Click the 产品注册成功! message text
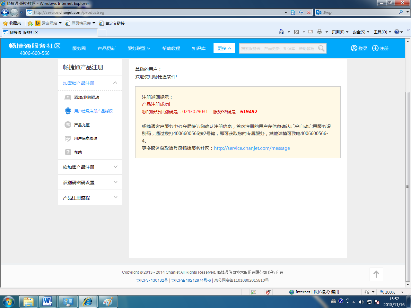The width and height of the screenshot is (411, 308). [x=156, y=104]
